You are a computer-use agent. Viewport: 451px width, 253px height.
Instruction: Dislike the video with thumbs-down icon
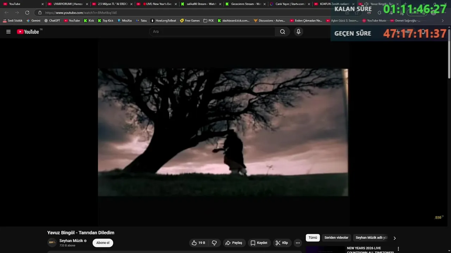pyautogui.click(x=214, y=243)
